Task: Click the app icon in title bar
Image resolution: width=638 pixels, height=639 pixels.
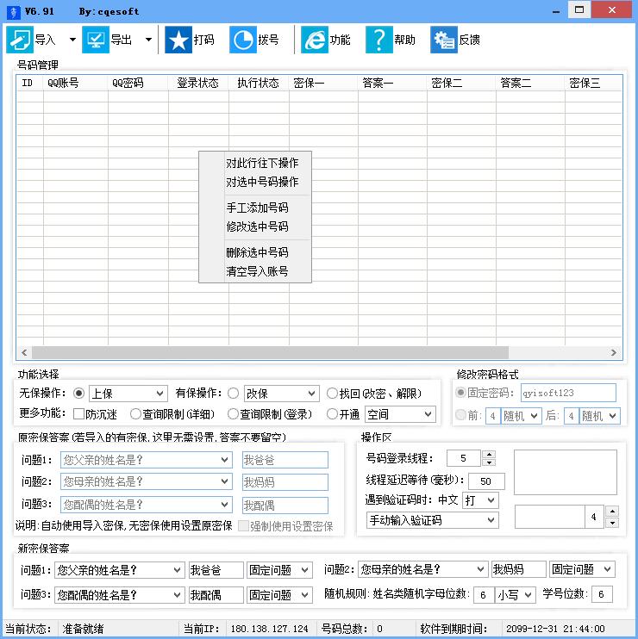Action: click(10, 11)
